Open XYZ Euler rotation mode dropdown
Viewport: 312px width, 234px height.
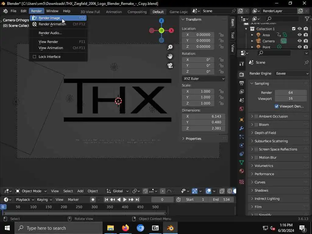[203, 79]
